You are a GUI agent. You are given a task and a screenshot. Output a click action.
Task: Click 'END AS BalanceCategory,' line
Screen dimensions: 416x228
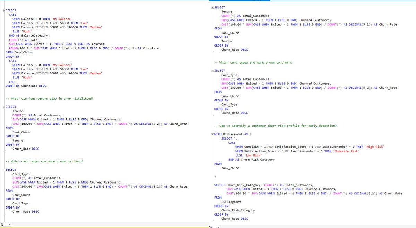pos(29,36)
